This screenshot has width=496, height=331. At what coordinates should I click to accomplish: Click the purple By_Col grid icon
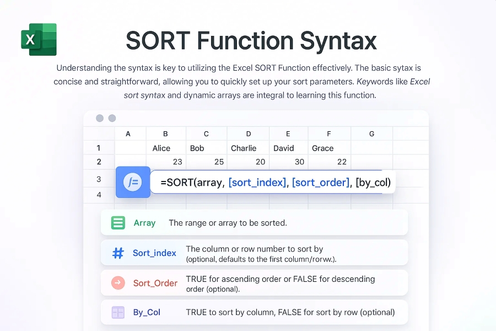(118, 312)
